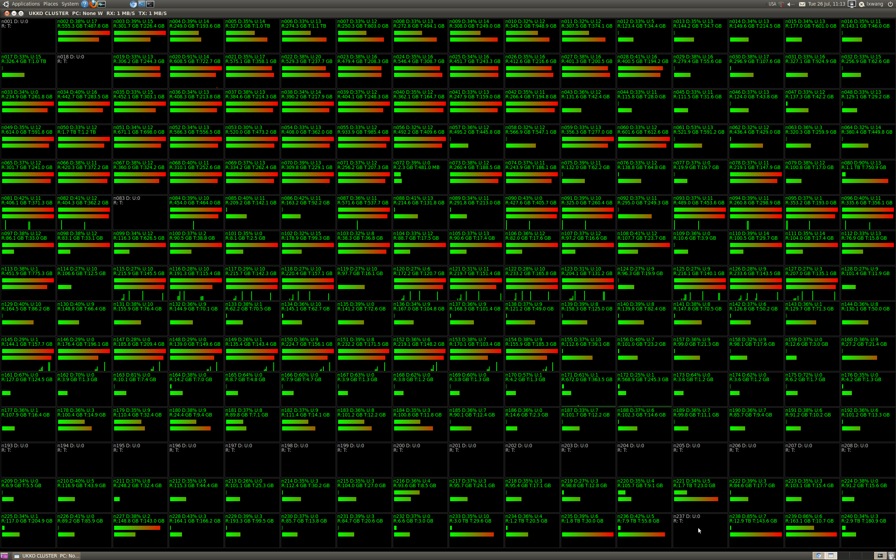Open the black terminal launcher icon
The height and width of the screenshot is (560, 896).
click(150, 4)
